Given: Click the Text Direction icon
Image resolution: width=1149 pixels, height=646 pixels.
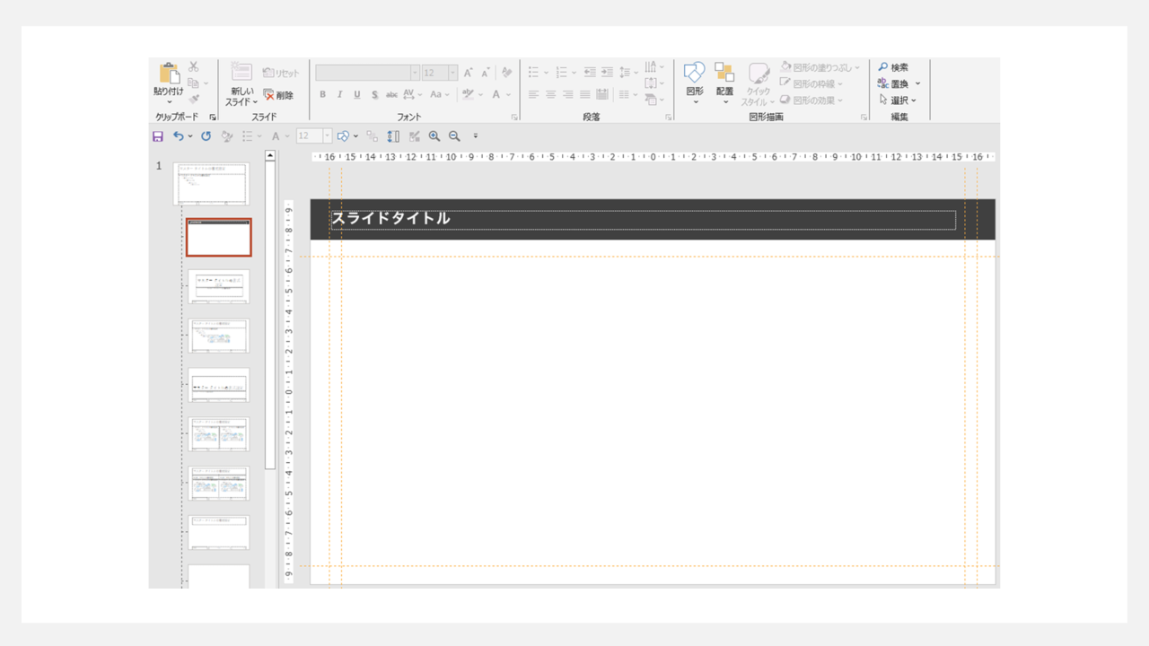Looking at the screenshot, I should [x=651, y=67].
